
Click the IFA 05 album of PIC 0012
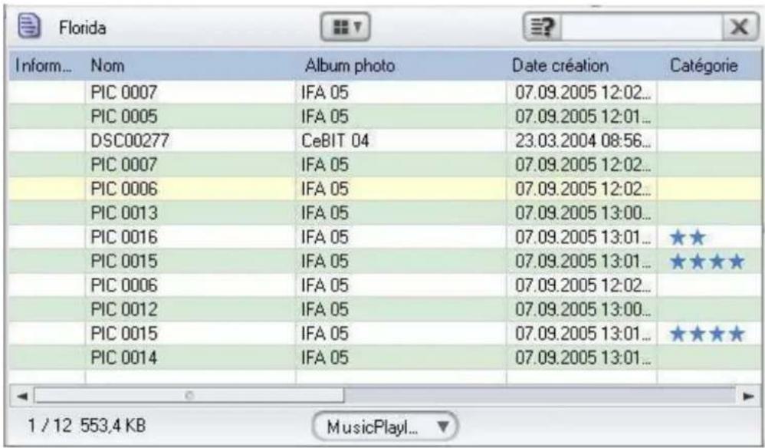(324, 309)
